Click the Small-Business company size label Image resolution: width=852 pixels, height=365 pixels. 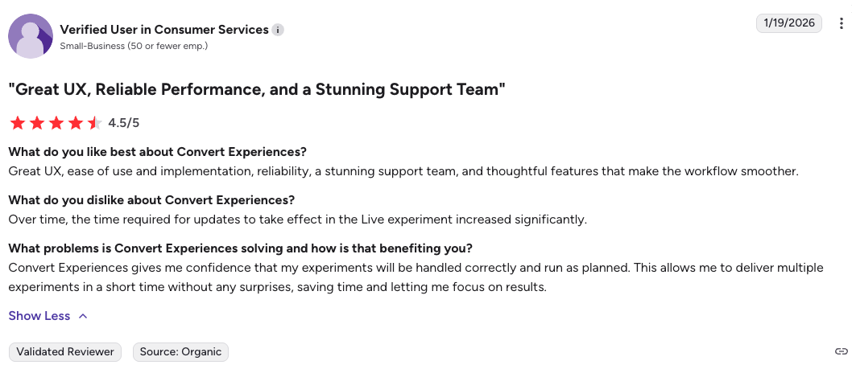pos(134,46)
